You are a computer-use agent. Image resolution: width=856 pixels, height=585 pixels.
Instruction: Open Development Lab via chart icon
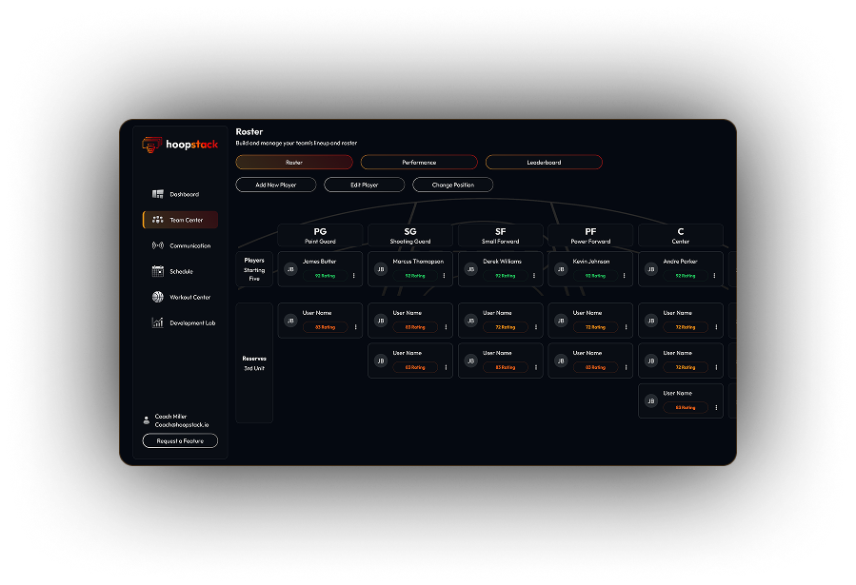(x=158, y=322)
